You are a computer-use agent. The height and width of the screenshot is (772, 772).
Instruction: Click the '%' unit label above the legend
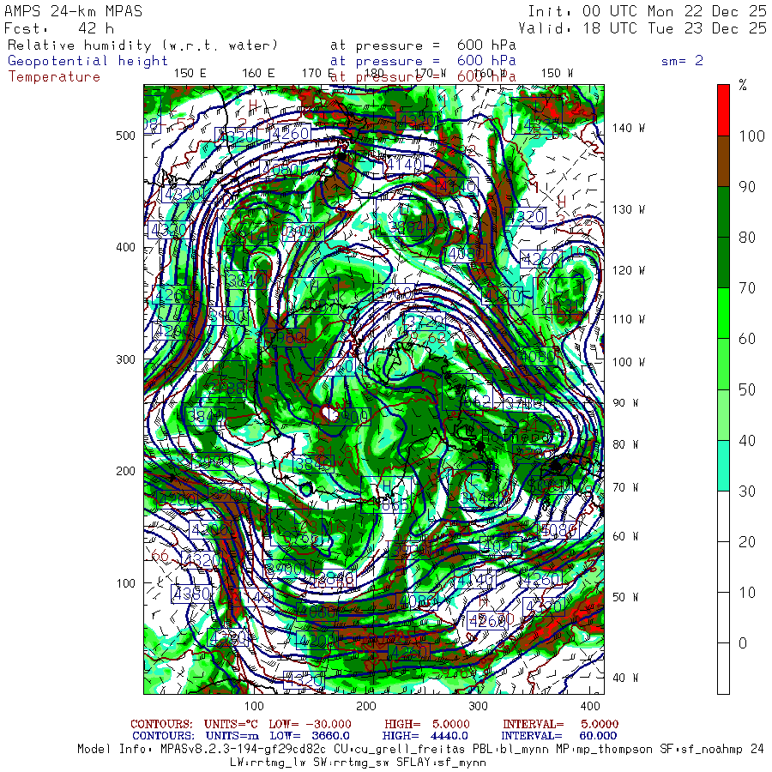[x=743, y=85]
